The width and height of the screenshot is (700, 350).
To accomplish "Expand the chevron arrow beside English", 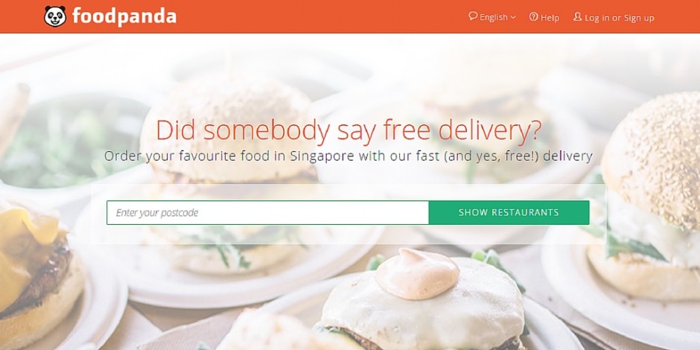I will [x=513, y=17].
